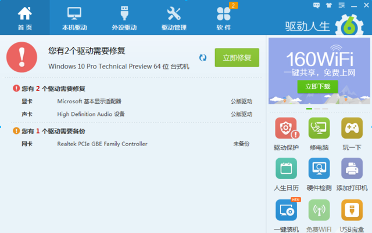
Task: Open the 软件 tab
Action: [x=224, y=17]
